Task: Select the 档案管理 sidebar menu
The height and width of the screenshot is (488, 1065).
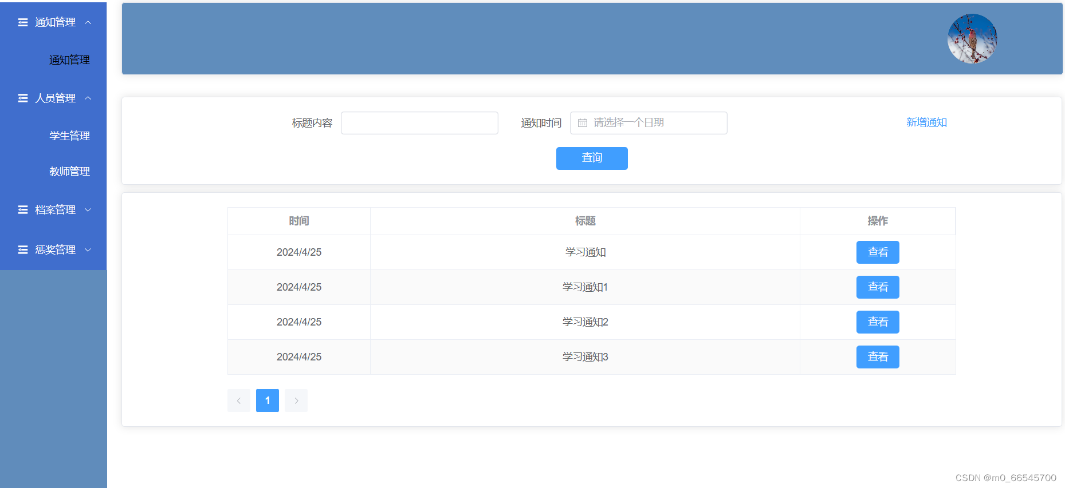Action: click(x=53, y=210)
